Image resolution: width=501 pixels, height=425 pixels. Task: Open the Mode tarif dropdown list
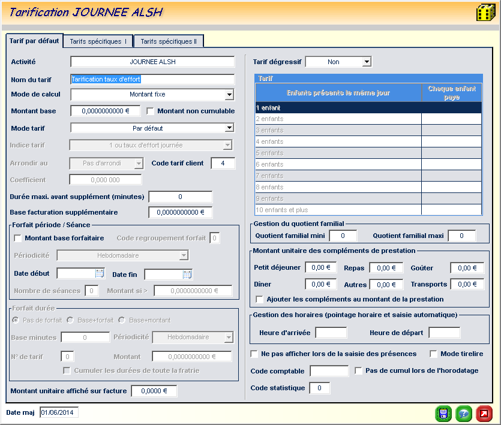pyautogui.click(x=229, y=128)
